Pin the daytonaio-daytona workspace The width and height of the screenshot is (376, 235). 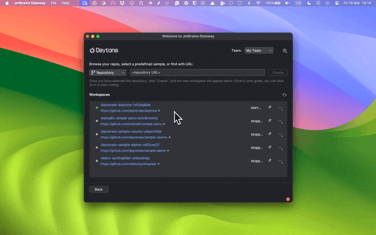pyautogui.click(x=270, y=107)
